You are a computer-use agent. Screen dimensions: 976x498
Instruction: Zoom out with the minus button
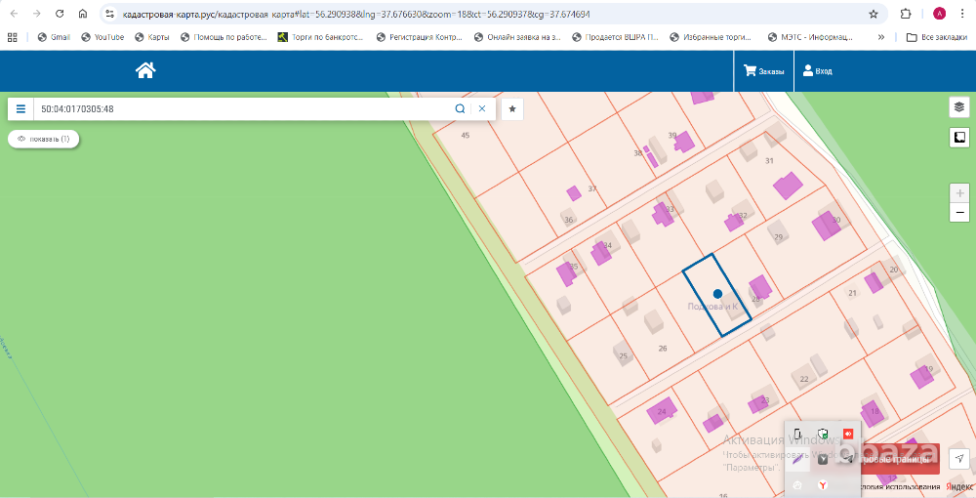(x=958, y=212)
